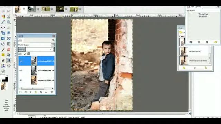Viewport: 221px width, 124px height.
Task: Create a new layer in Layers panel
Action: (x=20, y=92)
